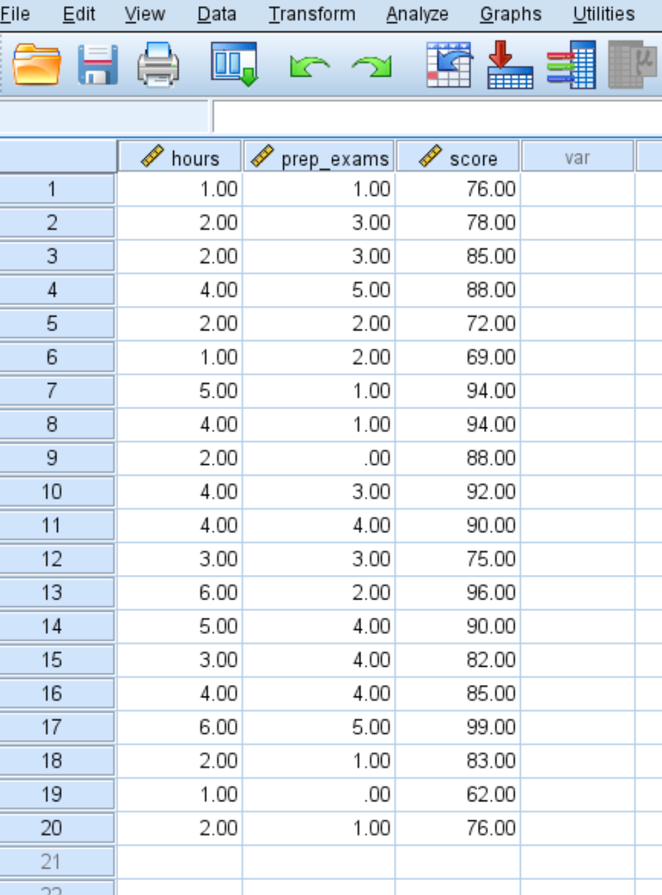Select hours cell 6.00 in row 13

[179, 593]
